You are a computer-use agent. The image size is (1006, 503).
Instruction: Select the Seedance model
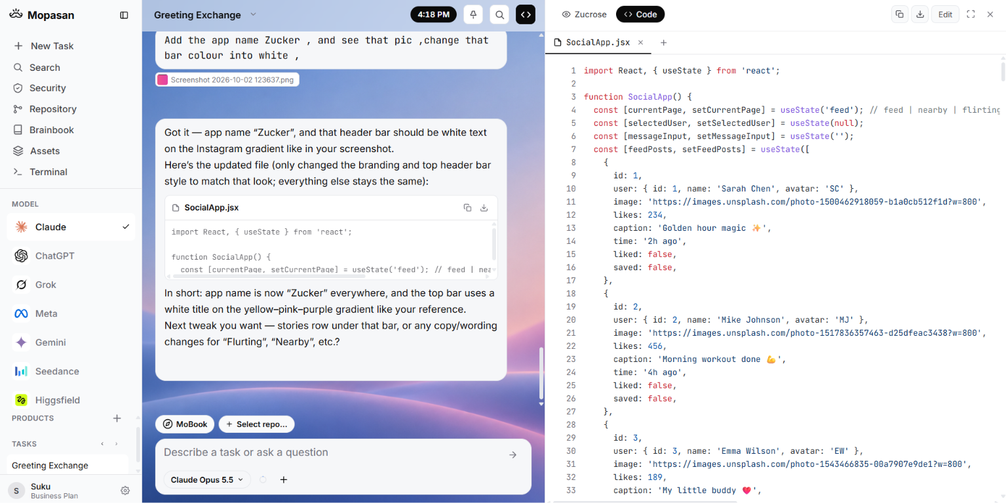click(71, 371)
